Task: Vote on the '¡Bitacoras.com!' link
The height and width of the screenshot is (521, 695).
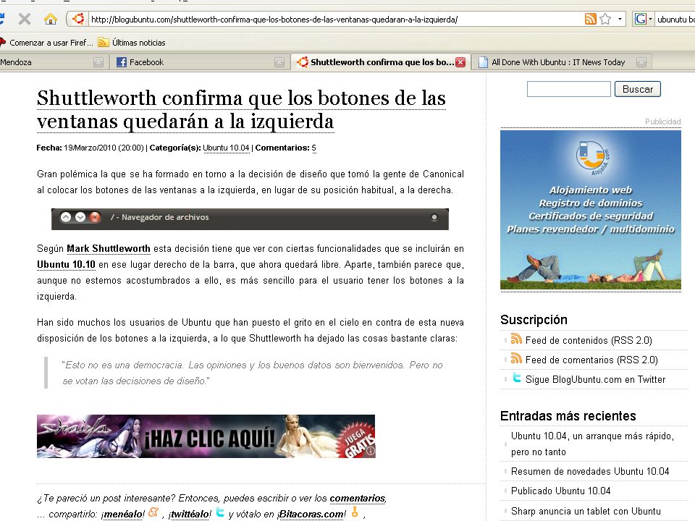Action: pyautogui.click(x=311, y=514)
